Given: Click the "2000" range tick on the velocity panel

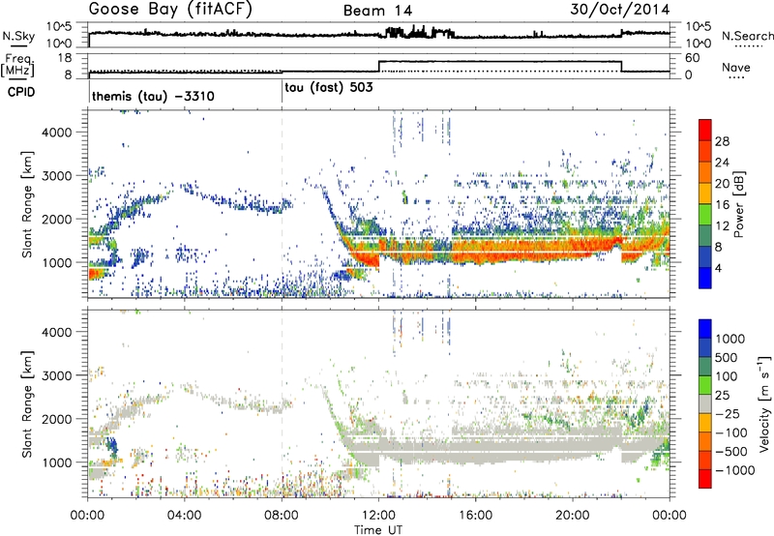Looking at the screenshot, I should 56,419.
